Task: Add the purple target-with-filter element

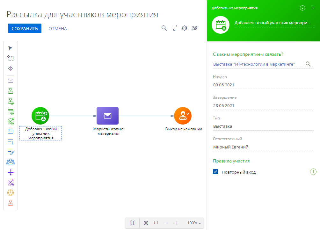Action: click(x=11, y=183)
